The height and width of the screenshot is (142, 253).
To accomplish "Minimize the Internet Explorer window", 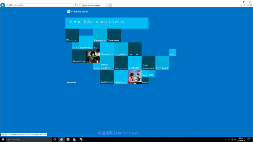I will pyautogui.click(x=238, y=2).
